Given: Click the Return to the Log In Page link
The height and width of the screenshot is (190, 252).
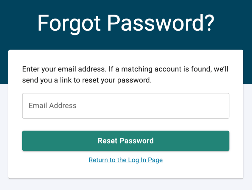Looking at the screenshot, I should point(125,160).
